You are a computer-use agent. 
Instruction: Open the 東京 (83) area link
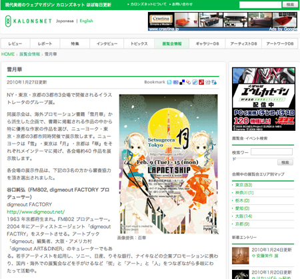(243, 185)
